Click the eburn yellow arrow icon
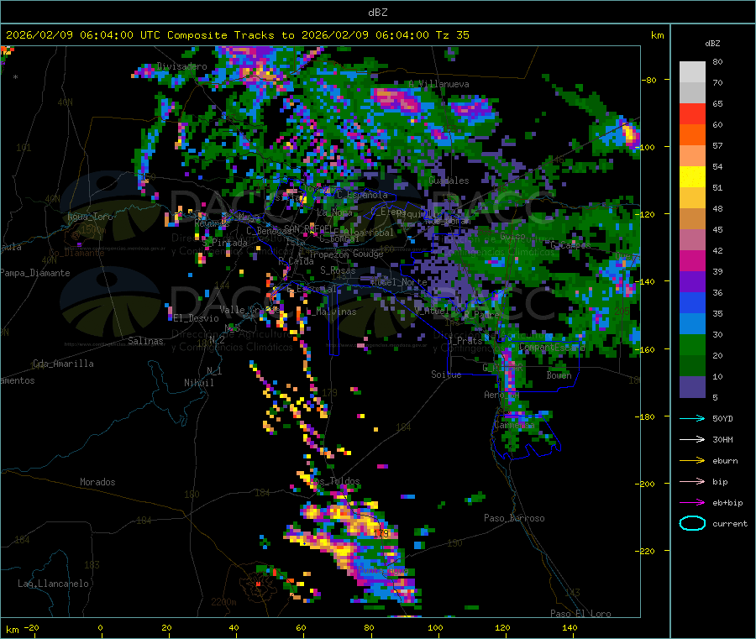The width and height of the screenshot is (756, 639). pyautogui.click(x=692, y=460)
